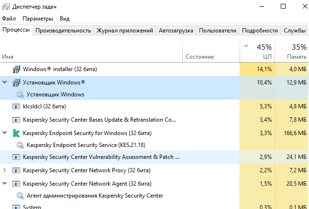Select Агент администрирования Kaspersky Security Center row
Screen dimensions: 309x209
pos(154,196)
